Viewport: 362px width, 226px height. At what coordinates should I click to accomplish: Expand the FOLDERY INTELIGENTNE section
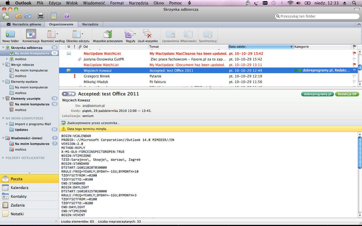click(3, 158)
